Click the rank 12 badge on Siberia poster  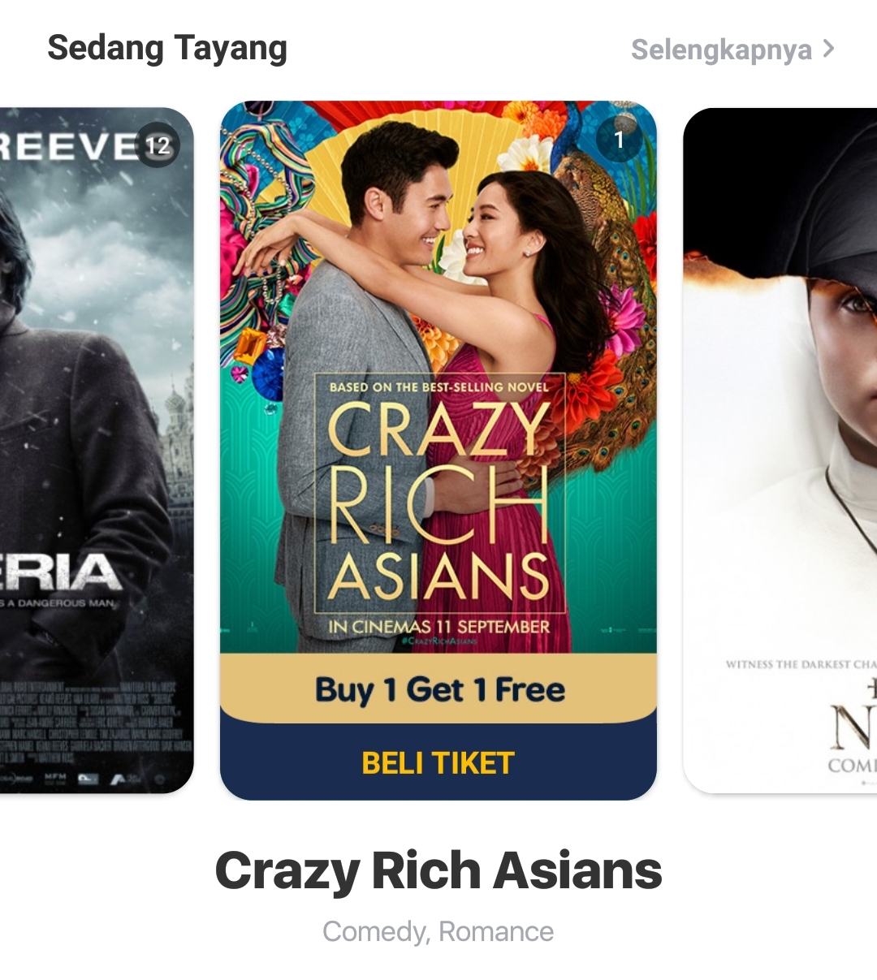pos(158,145)
